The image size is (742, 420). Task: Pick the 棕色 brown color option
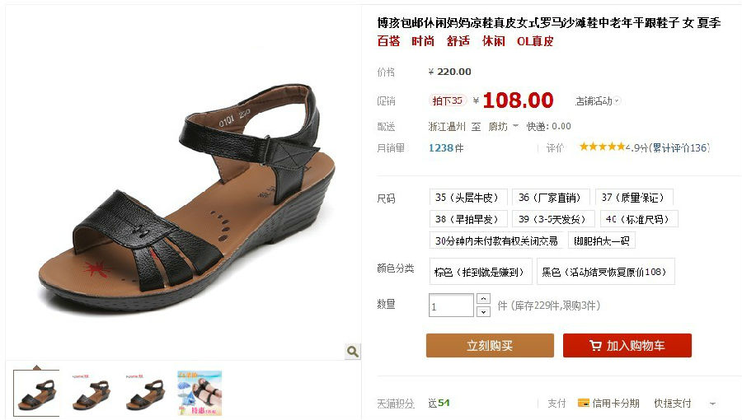(481, 271)
